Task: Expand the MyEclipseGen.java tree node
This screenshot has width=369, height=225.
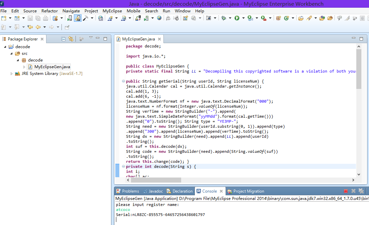Action: tap(24, 67)
